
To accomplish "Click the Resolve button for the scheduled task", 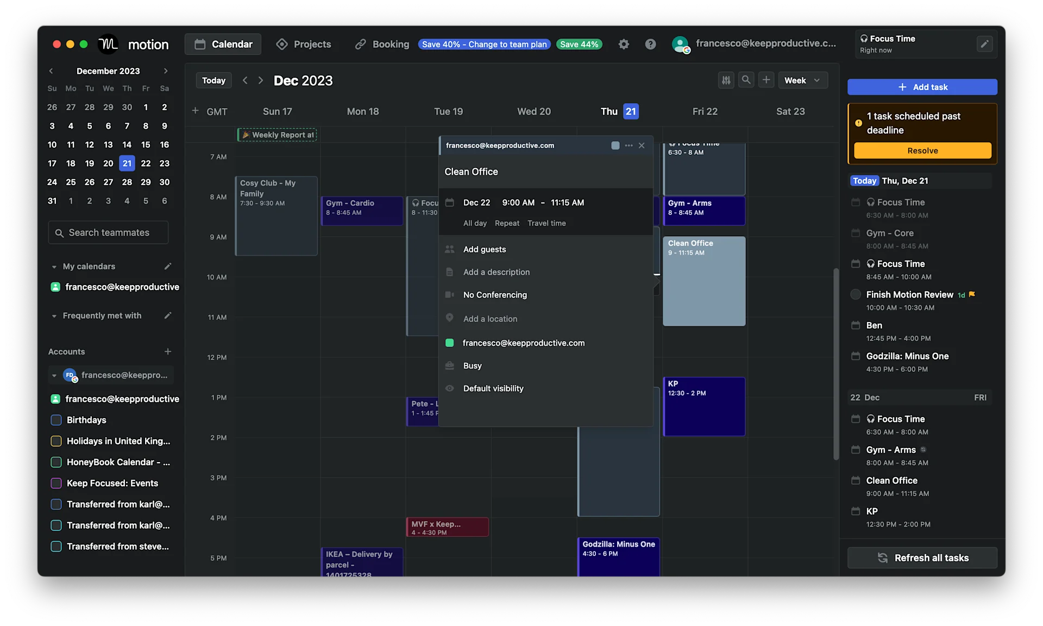I will [922, 150].
